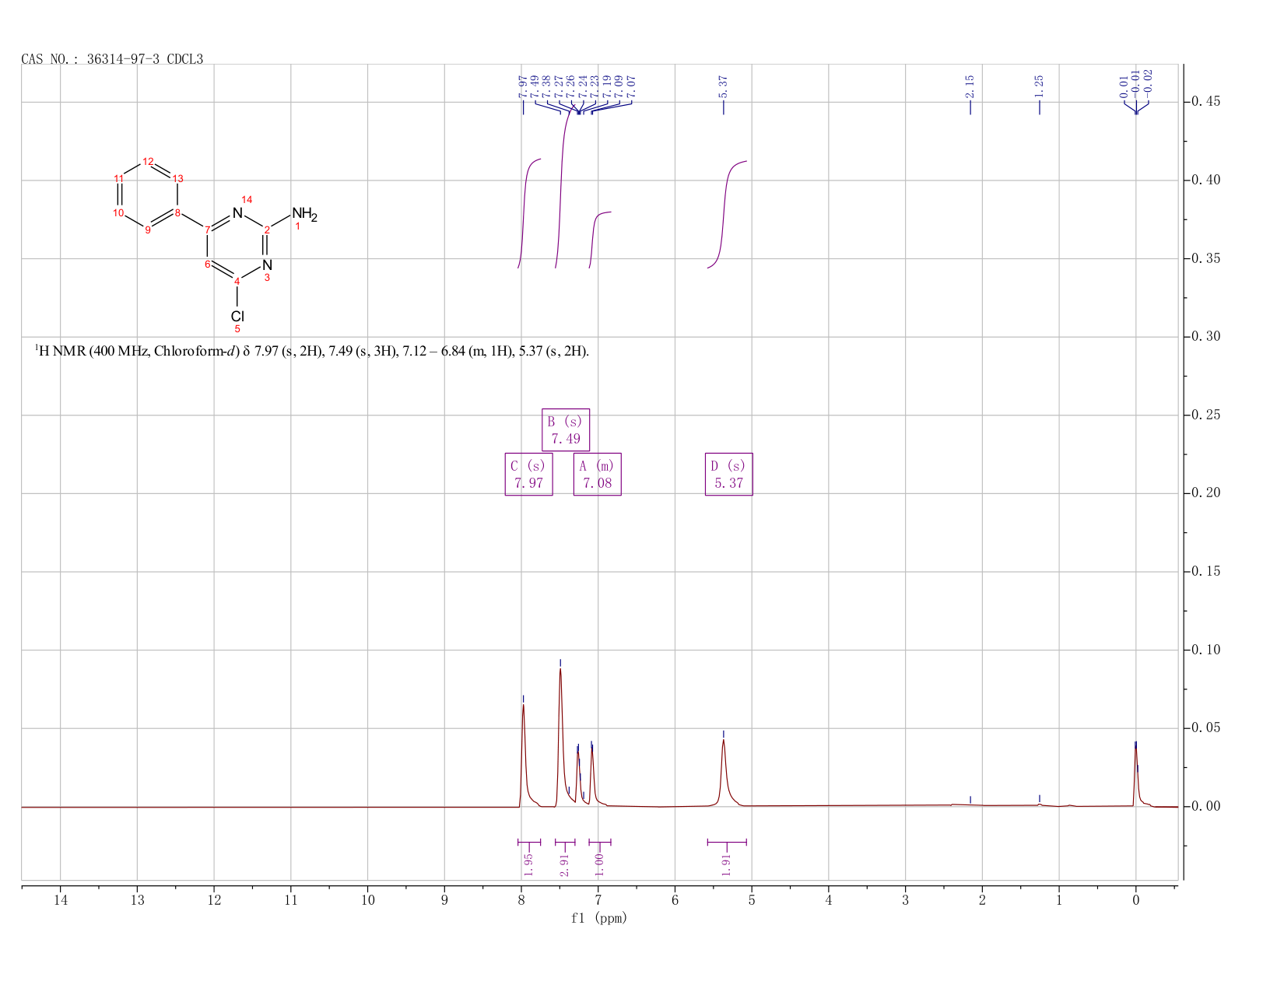This screenshot has height=992, width=1284.
Task: Select the 1.91 integral value below axis
Action: 727,864
